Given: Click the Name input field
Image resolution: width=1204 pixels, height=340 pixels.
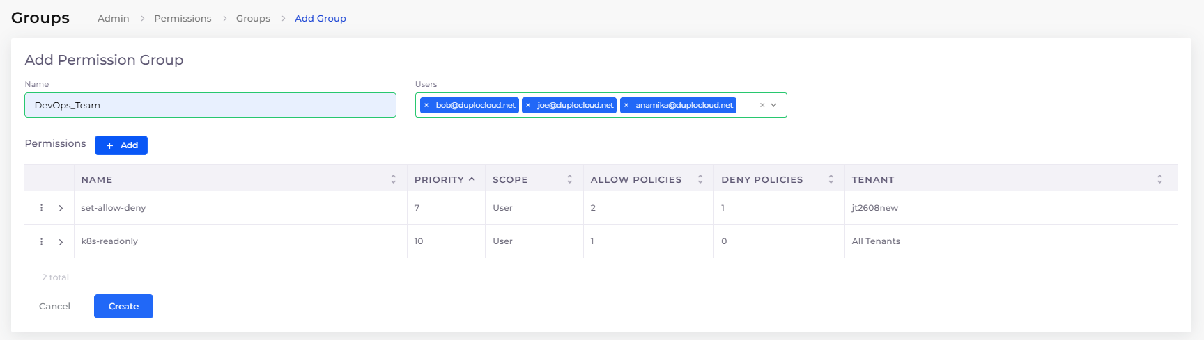Looking at the screenshot, I should point(210,105).
